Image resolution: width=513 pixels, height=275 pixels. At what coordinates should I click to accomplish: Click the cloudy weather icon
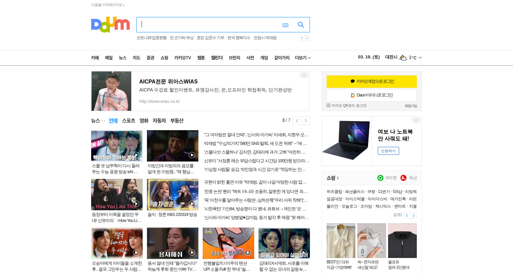tap(403, 58)
